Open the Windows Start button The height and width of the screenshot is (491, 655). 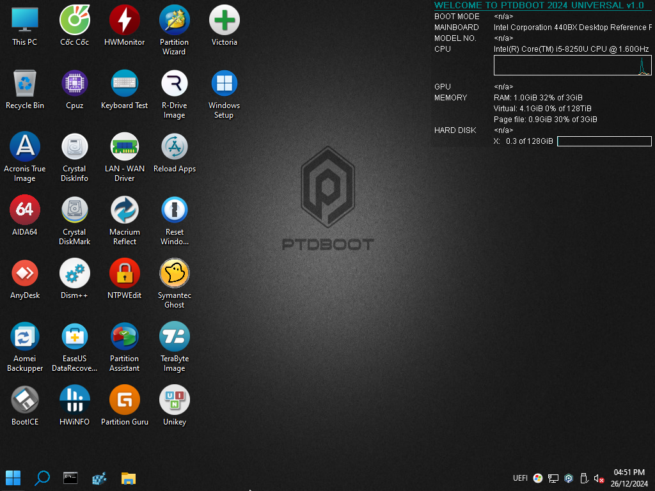pyautogui.click(x=13, y=478)
